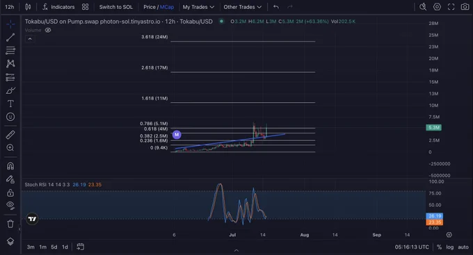This screenshot has width=473, height=255.
Task: Open time axis settings icon
Action: [x=449, y=235]
